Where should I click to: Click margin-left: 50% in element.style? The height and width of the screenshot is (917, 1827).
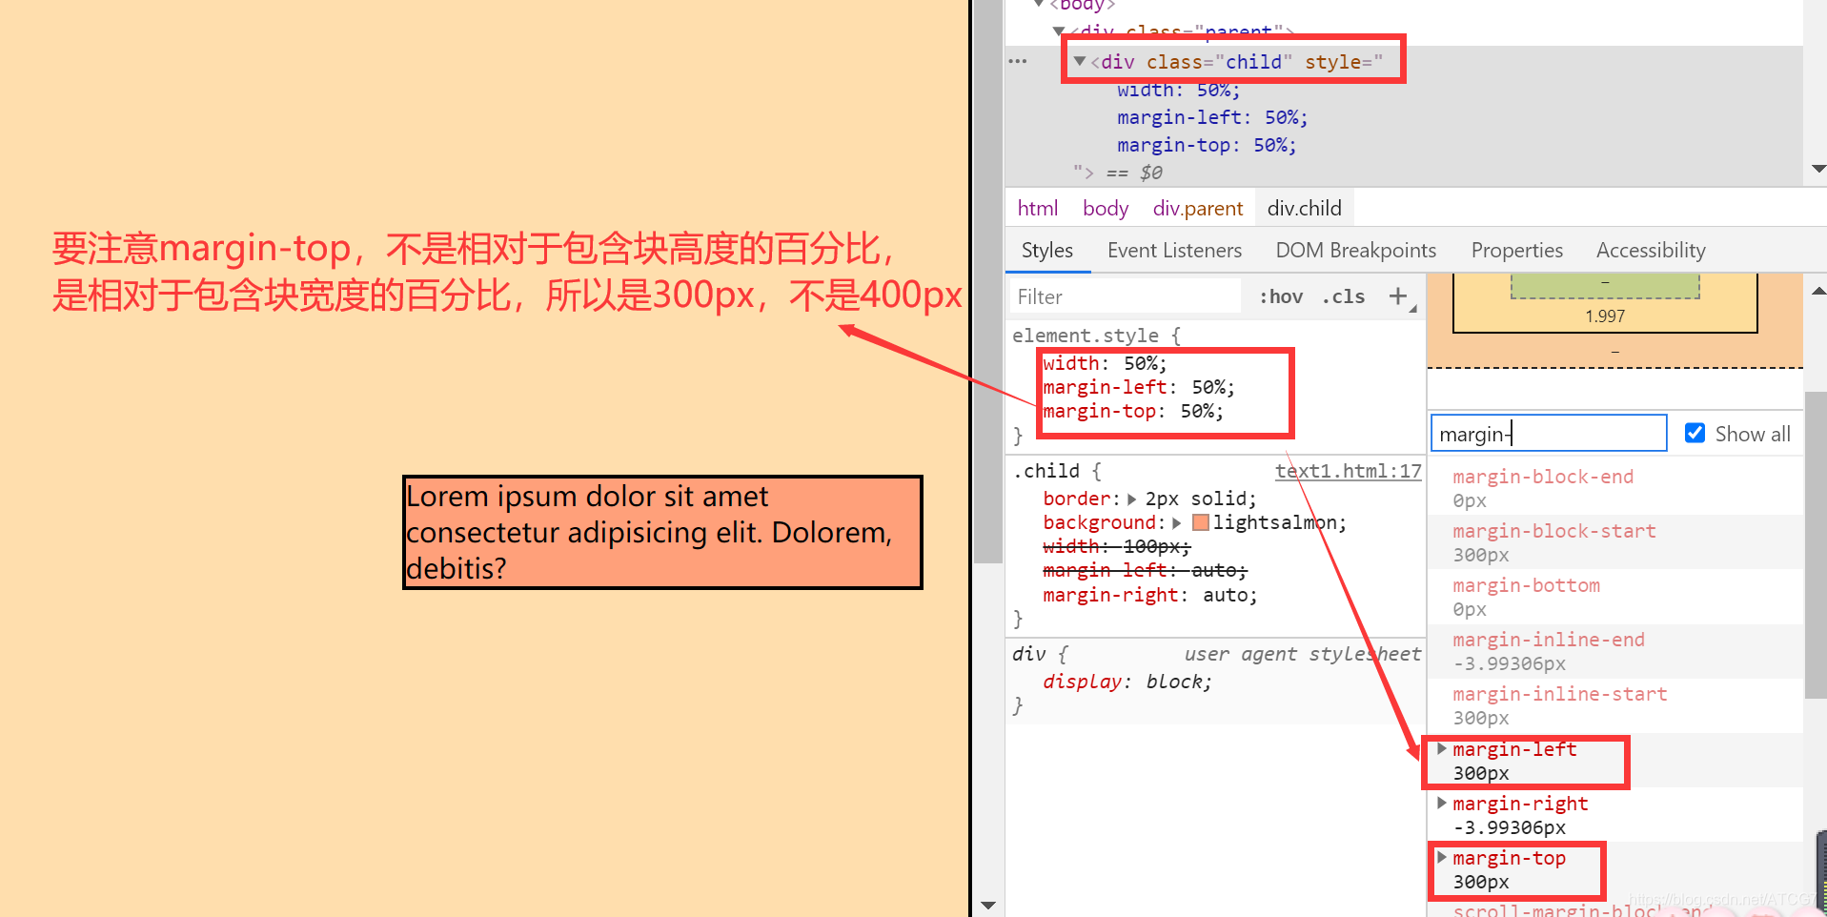point(1139,387)
